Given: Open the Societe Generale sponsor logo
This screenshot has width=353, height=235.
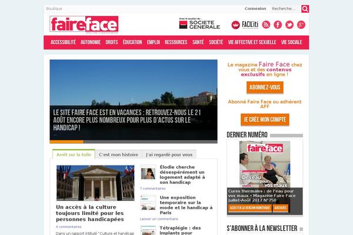Looking at the screenshot, I should pyautogui.click(x=199, y=23).
